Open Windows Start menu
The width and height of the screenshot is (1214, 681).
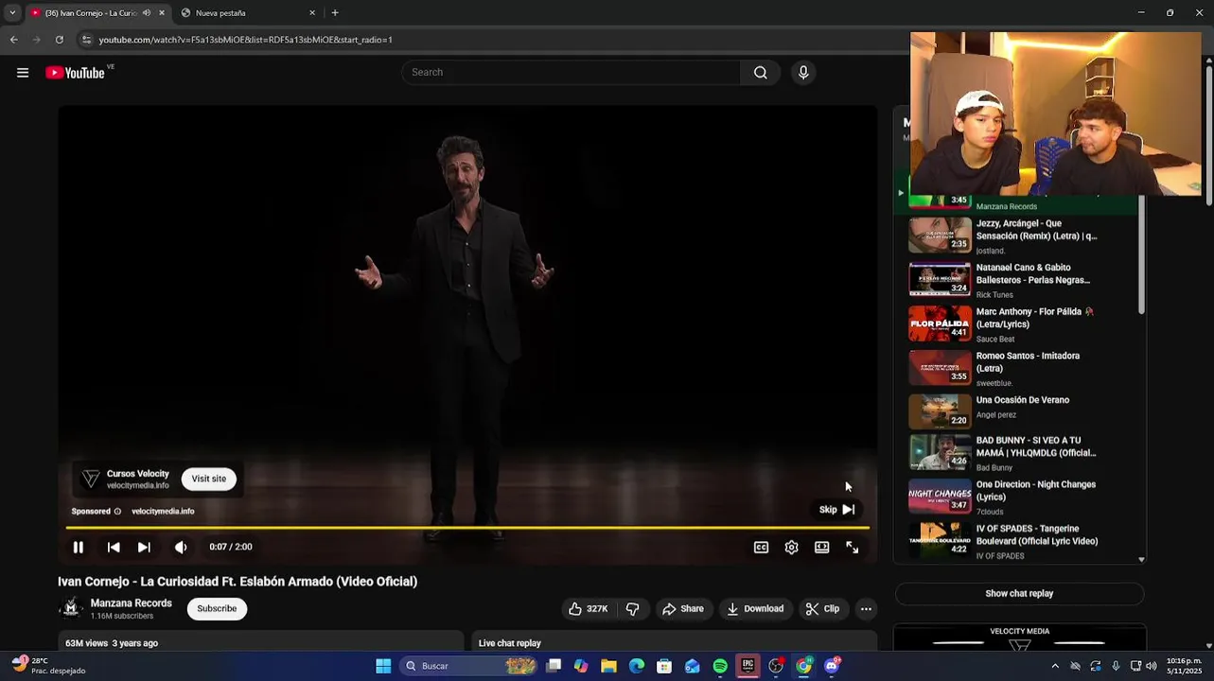pos(383,666)
